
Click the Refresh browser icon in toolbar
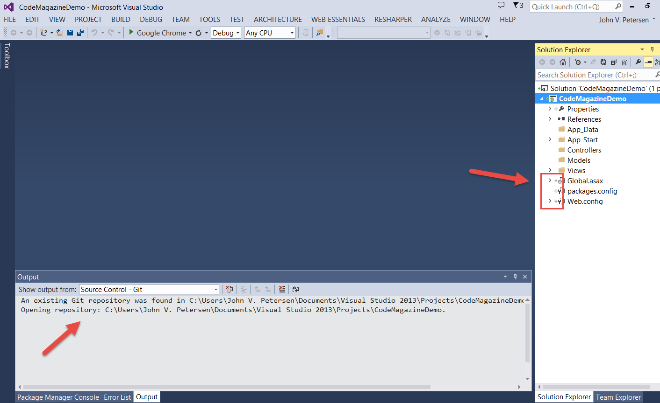coord(199,33)
